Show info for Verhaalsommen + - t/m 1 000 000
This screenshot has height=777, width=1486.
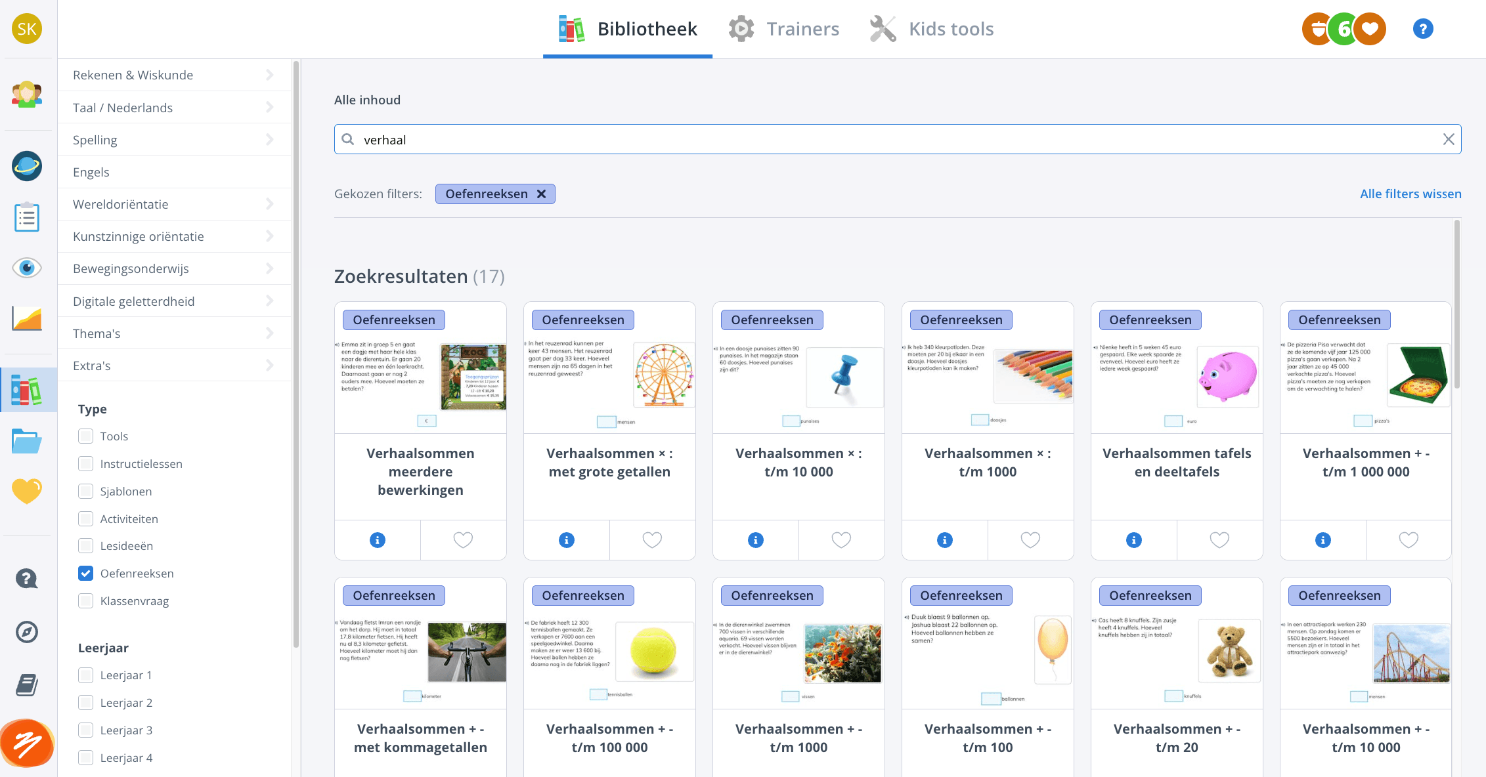pos(1323,540)
